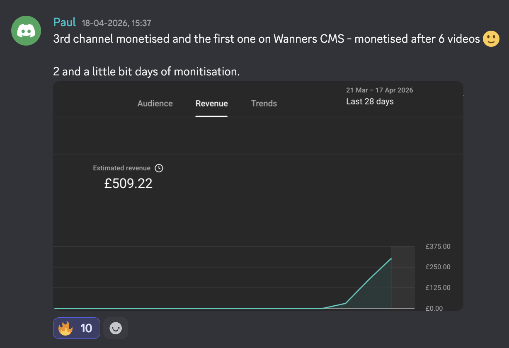Screen dimensions: 509x348
Task: Open the username Paul's profile
Action: 65,22
